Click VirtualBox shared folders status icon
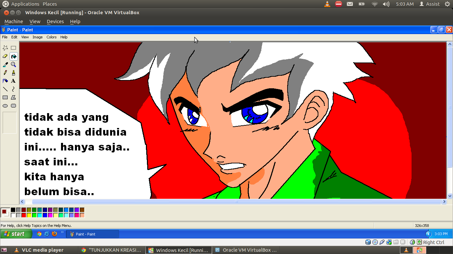The image size is (453, 254). click(x=396, y=242)
